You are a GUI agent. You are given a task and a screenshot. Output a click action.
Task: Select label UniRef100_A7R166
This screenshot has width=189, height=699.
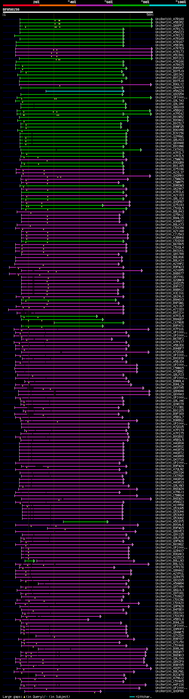tap(170, 62)
